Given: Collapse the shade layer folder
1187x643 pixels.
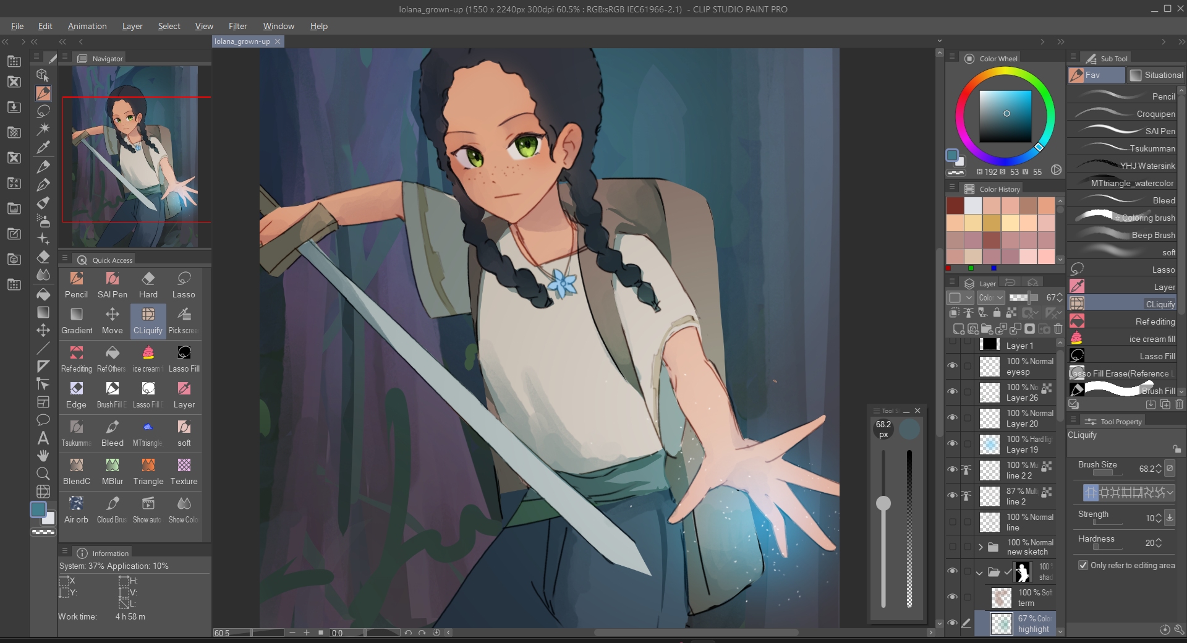Looking at the screenshot, I should pos(979,573).
